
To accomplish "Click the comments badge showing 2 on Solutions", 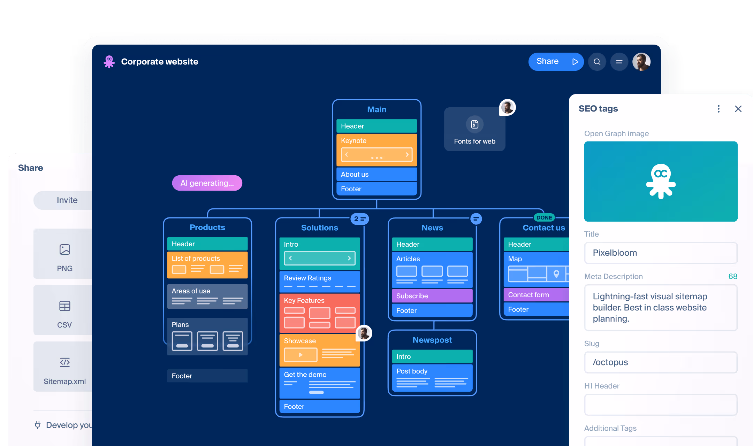I will [x=359, y=219].
